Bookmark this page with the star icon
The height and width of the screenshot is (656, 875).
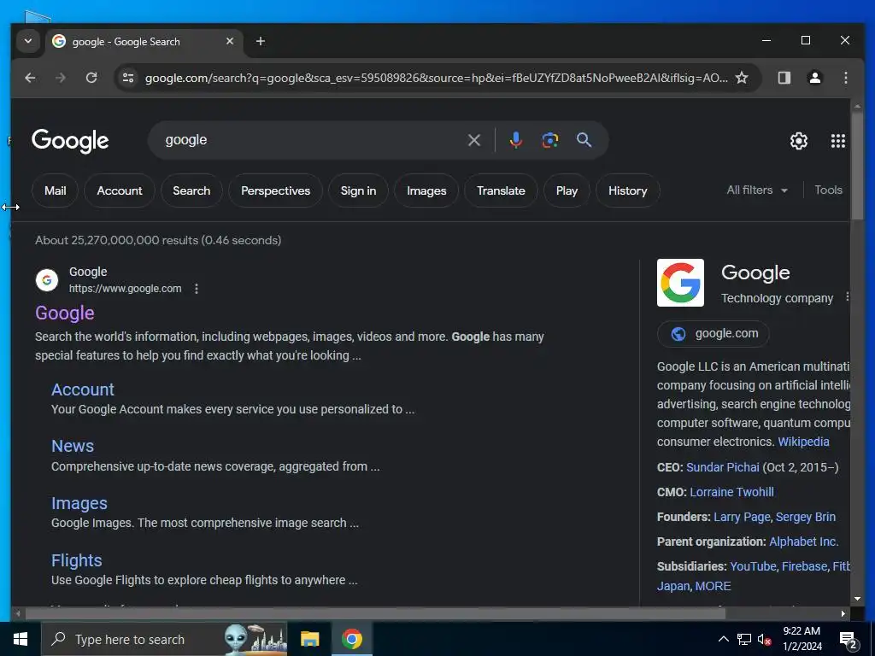tap(741, 78)
